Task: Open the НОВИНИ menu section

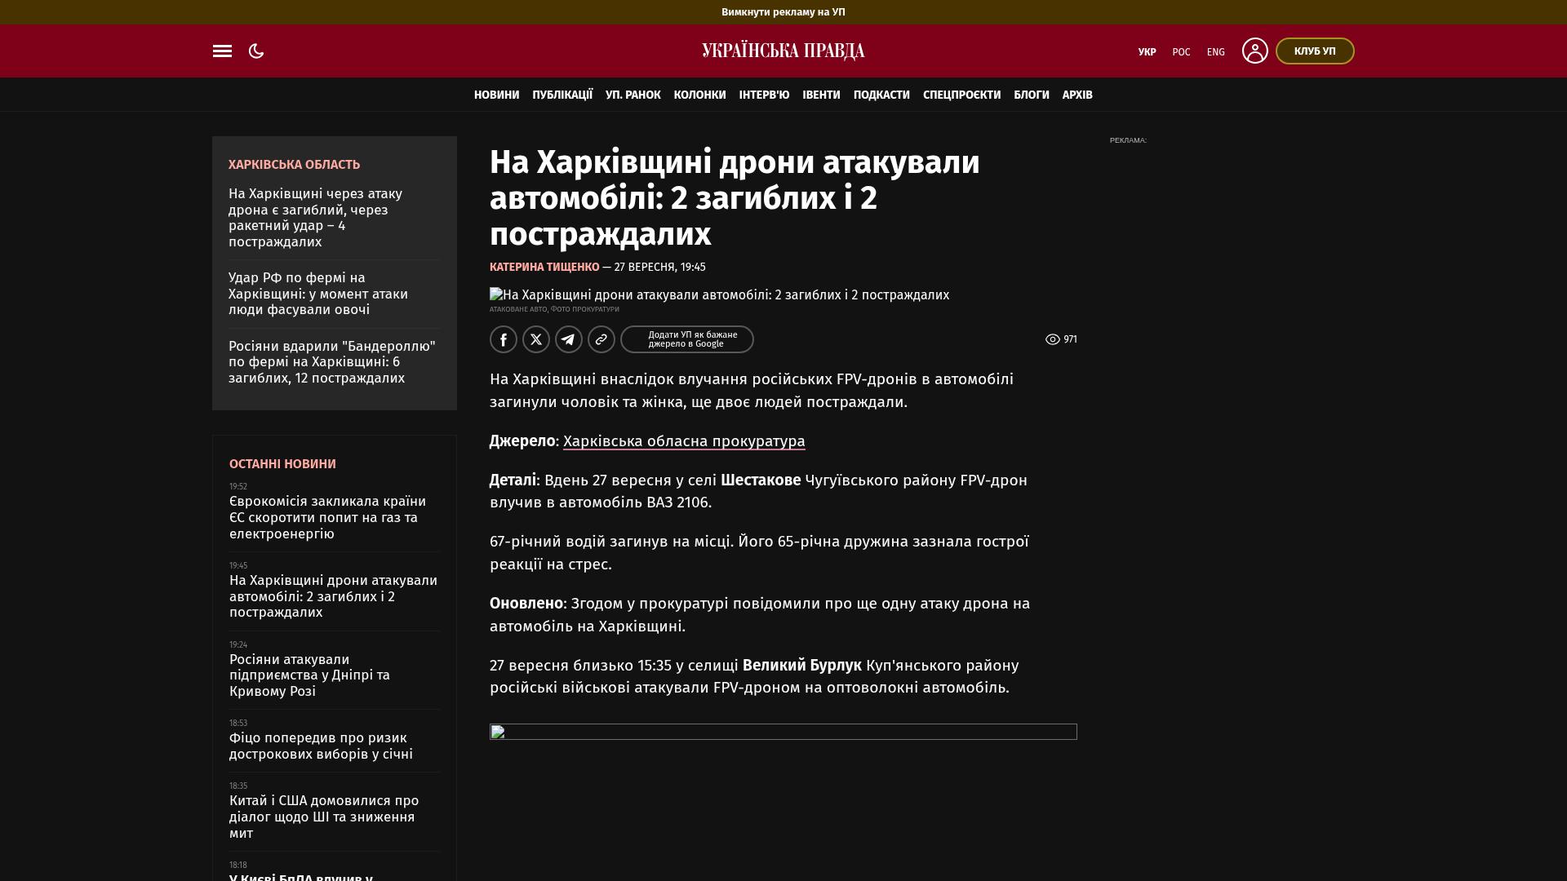Action: [496, 95]
